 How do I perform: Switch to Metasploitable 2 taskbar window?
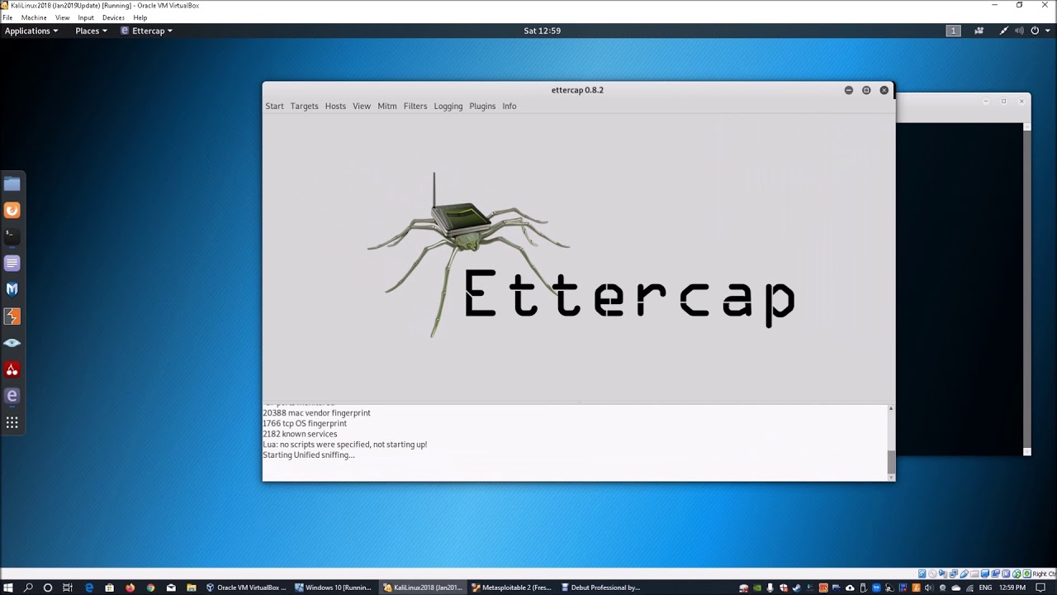[511, 588]
